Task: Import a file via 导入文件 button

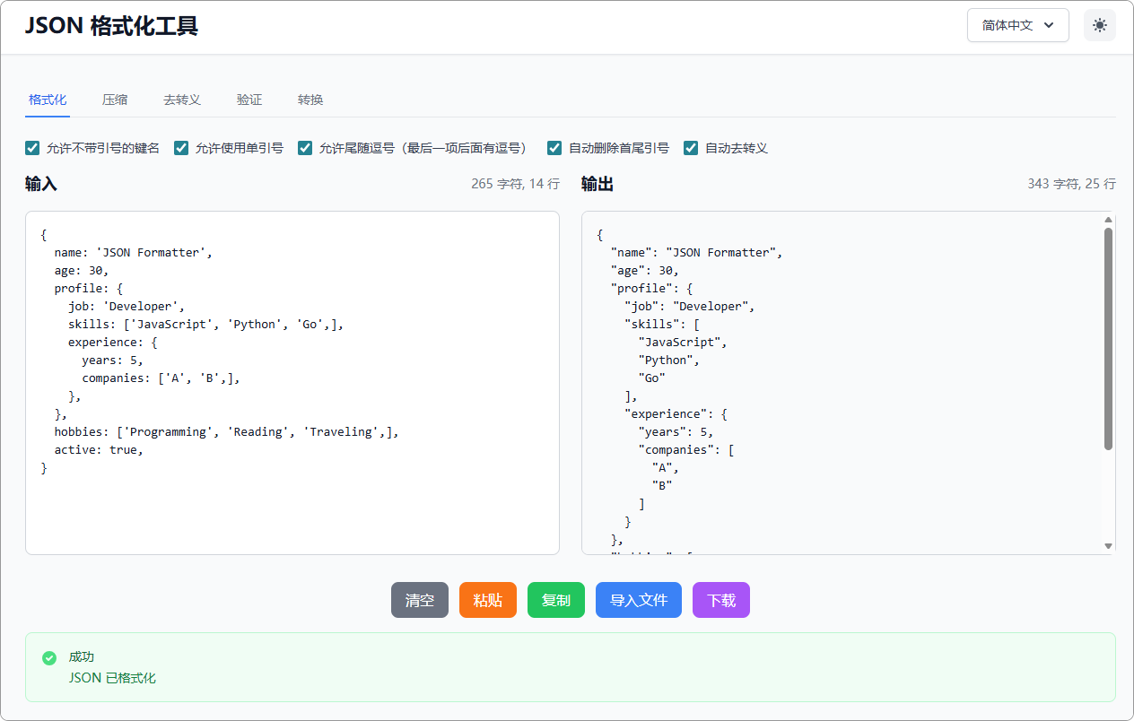Action: pos(638,600)
